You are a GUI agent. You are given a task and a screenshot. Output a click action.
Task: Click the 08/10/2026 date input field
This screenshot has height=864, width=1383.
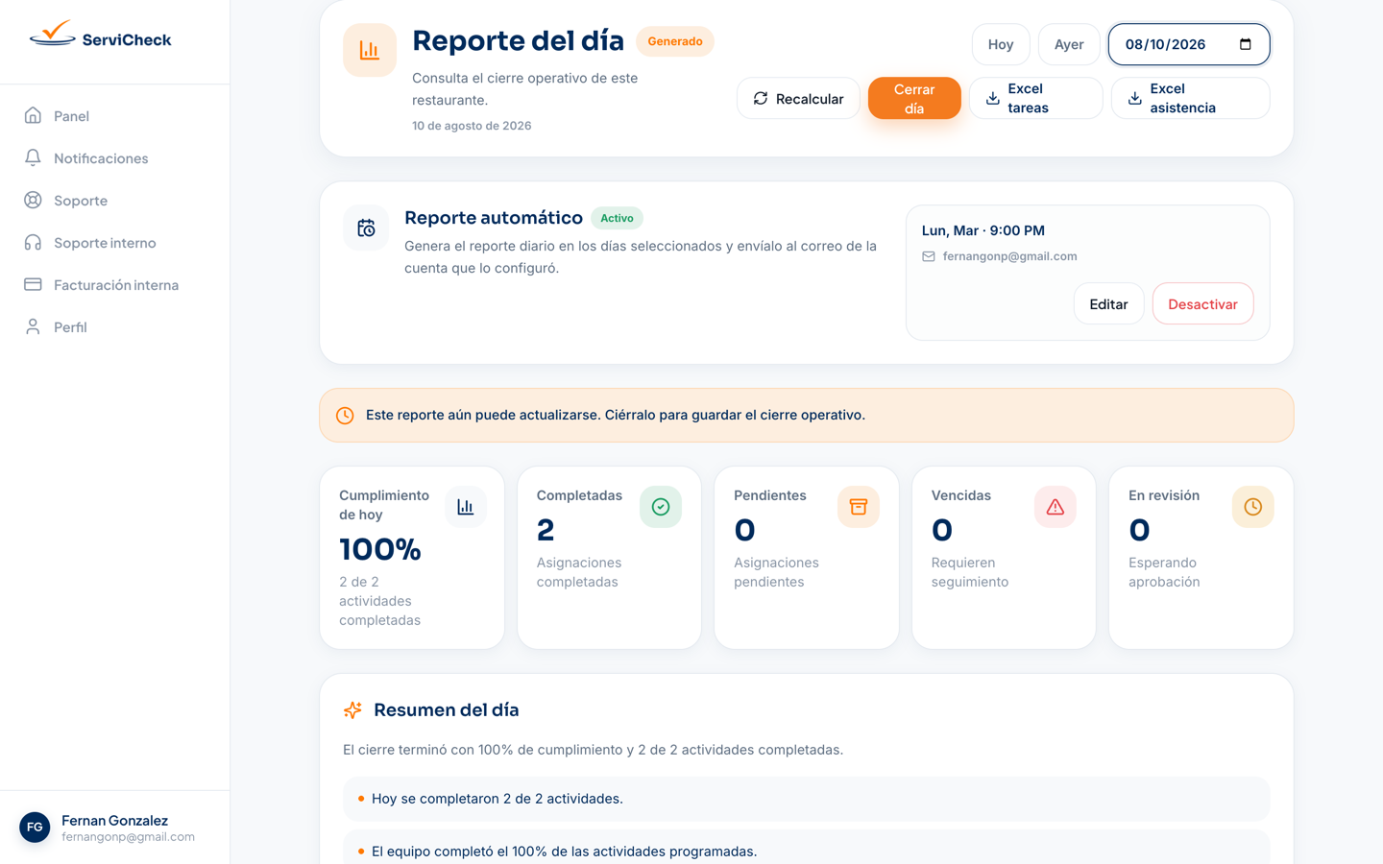tap(1189, 44)
